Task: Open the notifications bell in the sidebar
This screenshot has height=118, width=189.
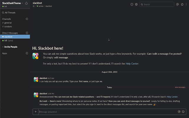Action: click(x=27, y=3)
